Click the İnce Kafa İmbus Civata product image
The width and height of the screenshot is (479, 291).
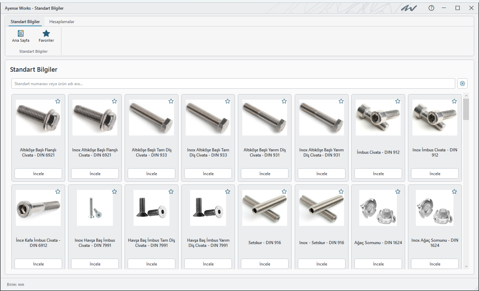click(38, 208)
